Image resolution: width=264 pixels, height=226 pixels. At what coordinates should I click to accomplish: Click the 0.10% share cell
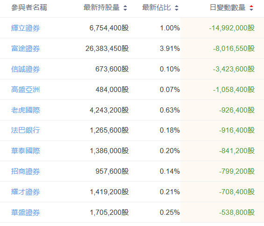click(170, 69)
